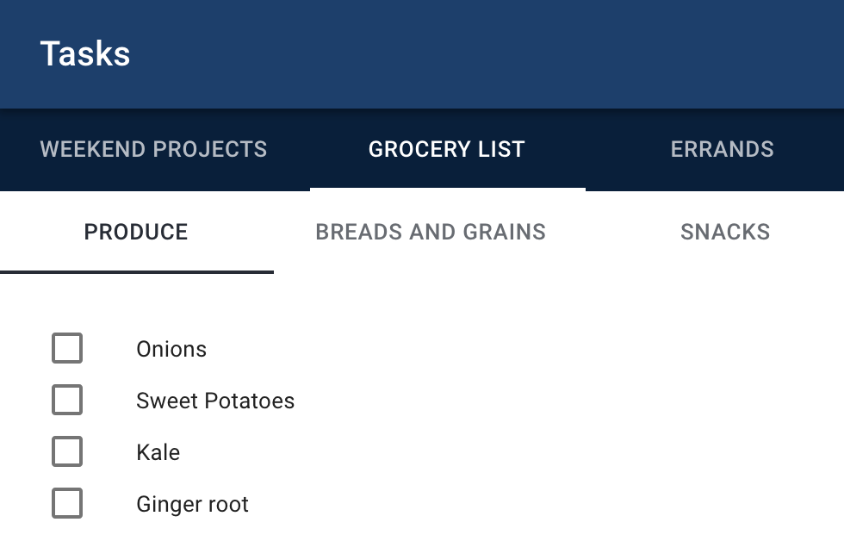Viewport: 844px width, 541px height.
Task: Click the Sweet Potatoes item label
Action: (215, 401)
